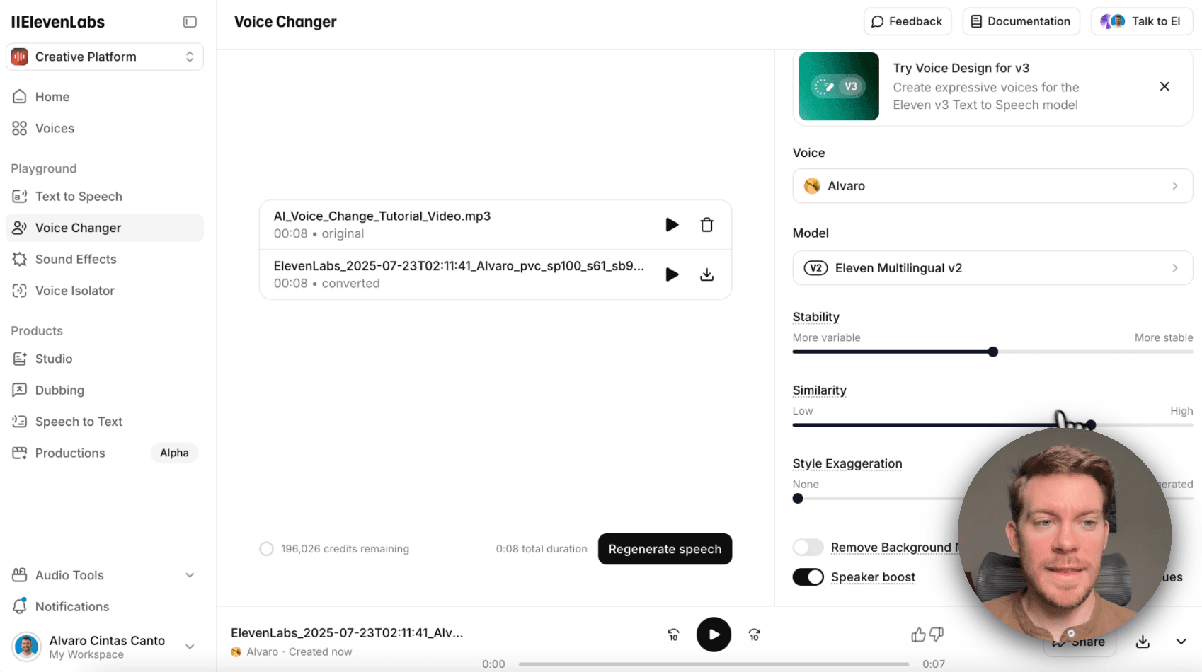Go to Home in the sidebar

pyautogui.click(x=105, y=97)
